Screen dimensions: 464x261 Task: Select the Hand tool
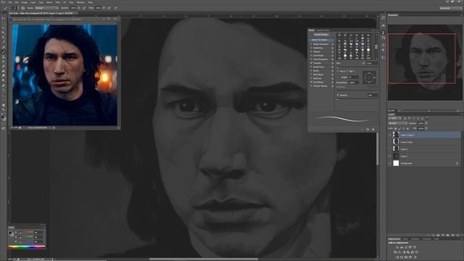4,105
